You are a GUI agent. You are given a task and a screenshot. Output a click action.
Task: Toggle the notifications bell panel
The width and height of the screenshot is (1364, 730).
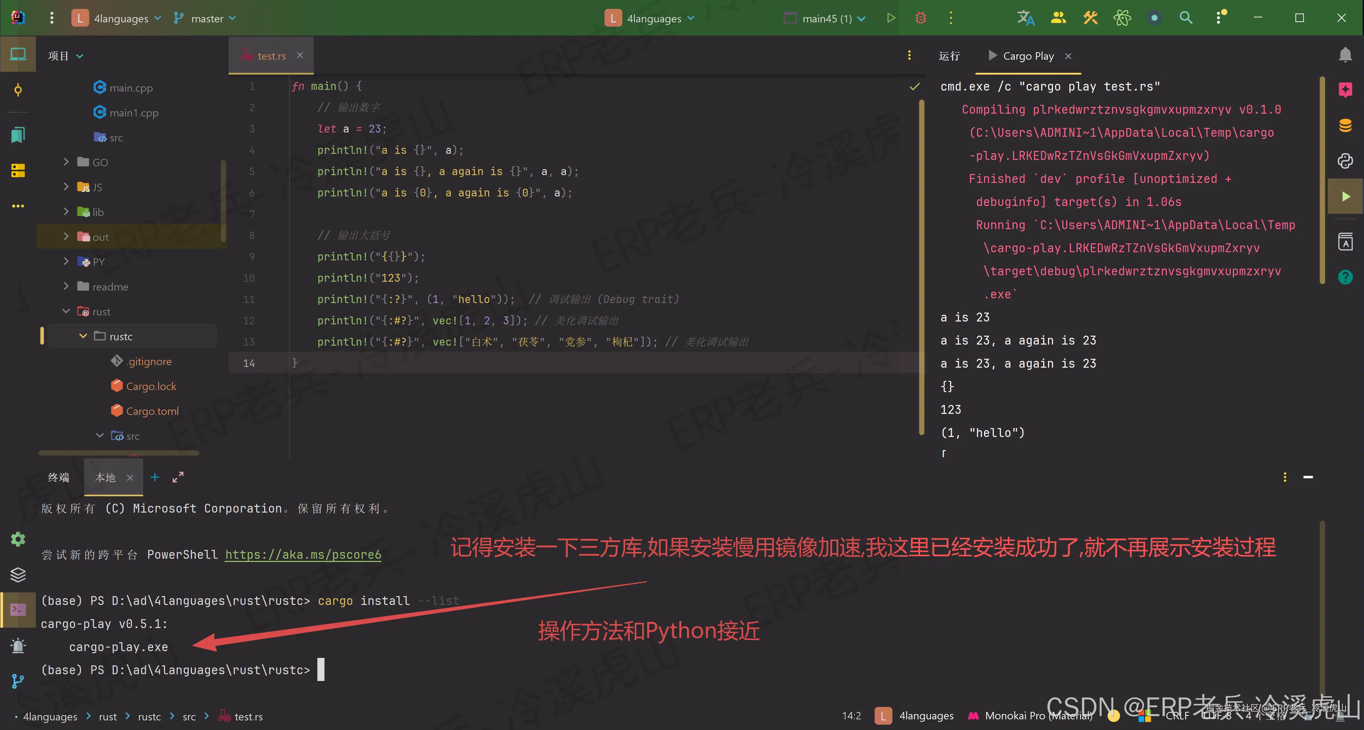[x=1346, y=54]
